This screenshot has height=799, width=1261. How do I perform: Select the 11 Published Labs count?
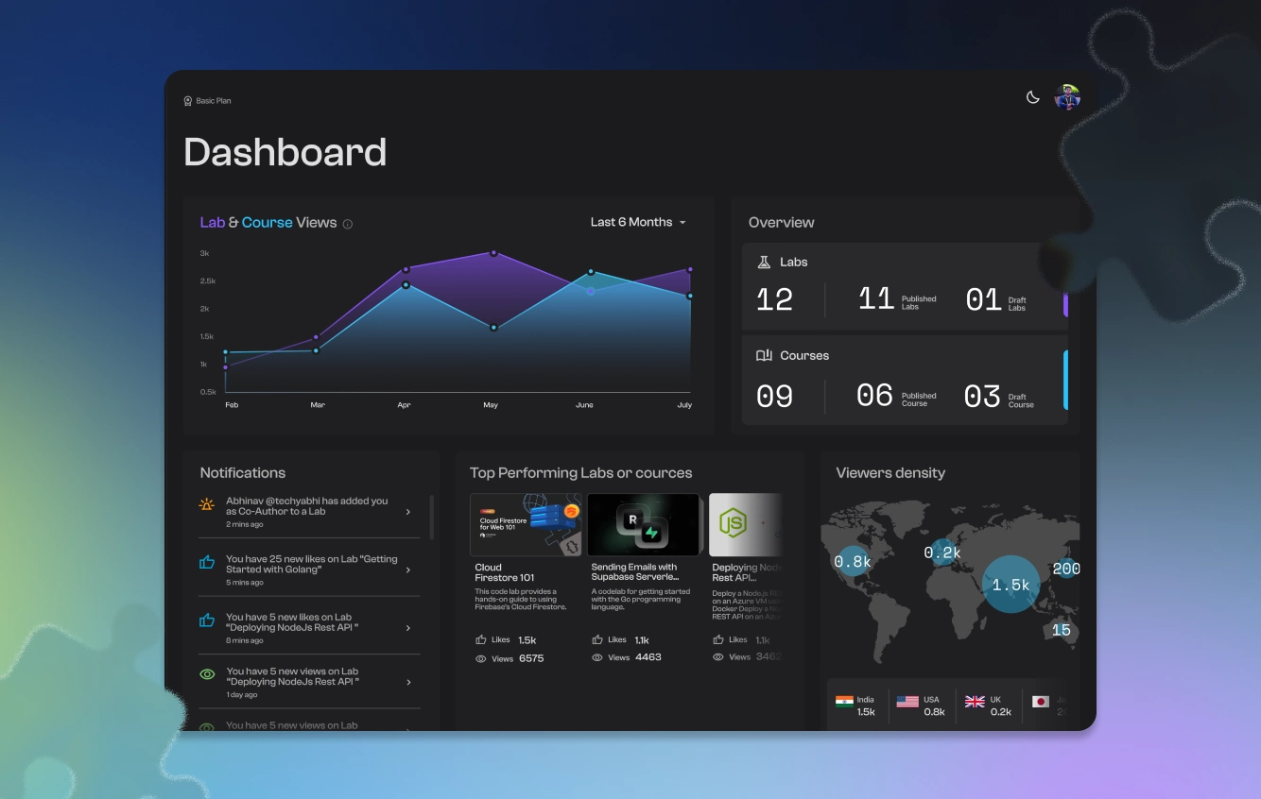pos(876,299)
